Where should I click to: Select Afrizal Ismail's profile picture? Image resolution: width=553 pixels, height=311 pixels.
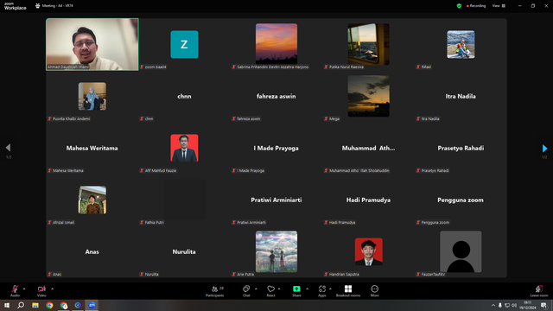point(92,200)
